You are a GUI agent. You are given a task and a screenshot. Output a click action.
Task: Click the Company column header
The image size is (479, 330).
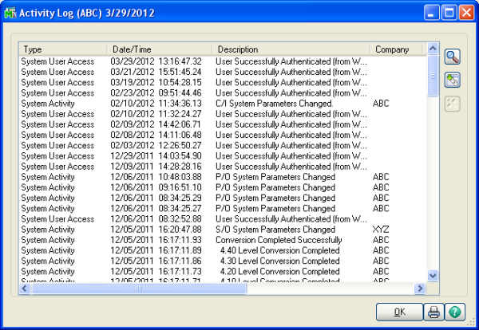click(x=394, y=49)
